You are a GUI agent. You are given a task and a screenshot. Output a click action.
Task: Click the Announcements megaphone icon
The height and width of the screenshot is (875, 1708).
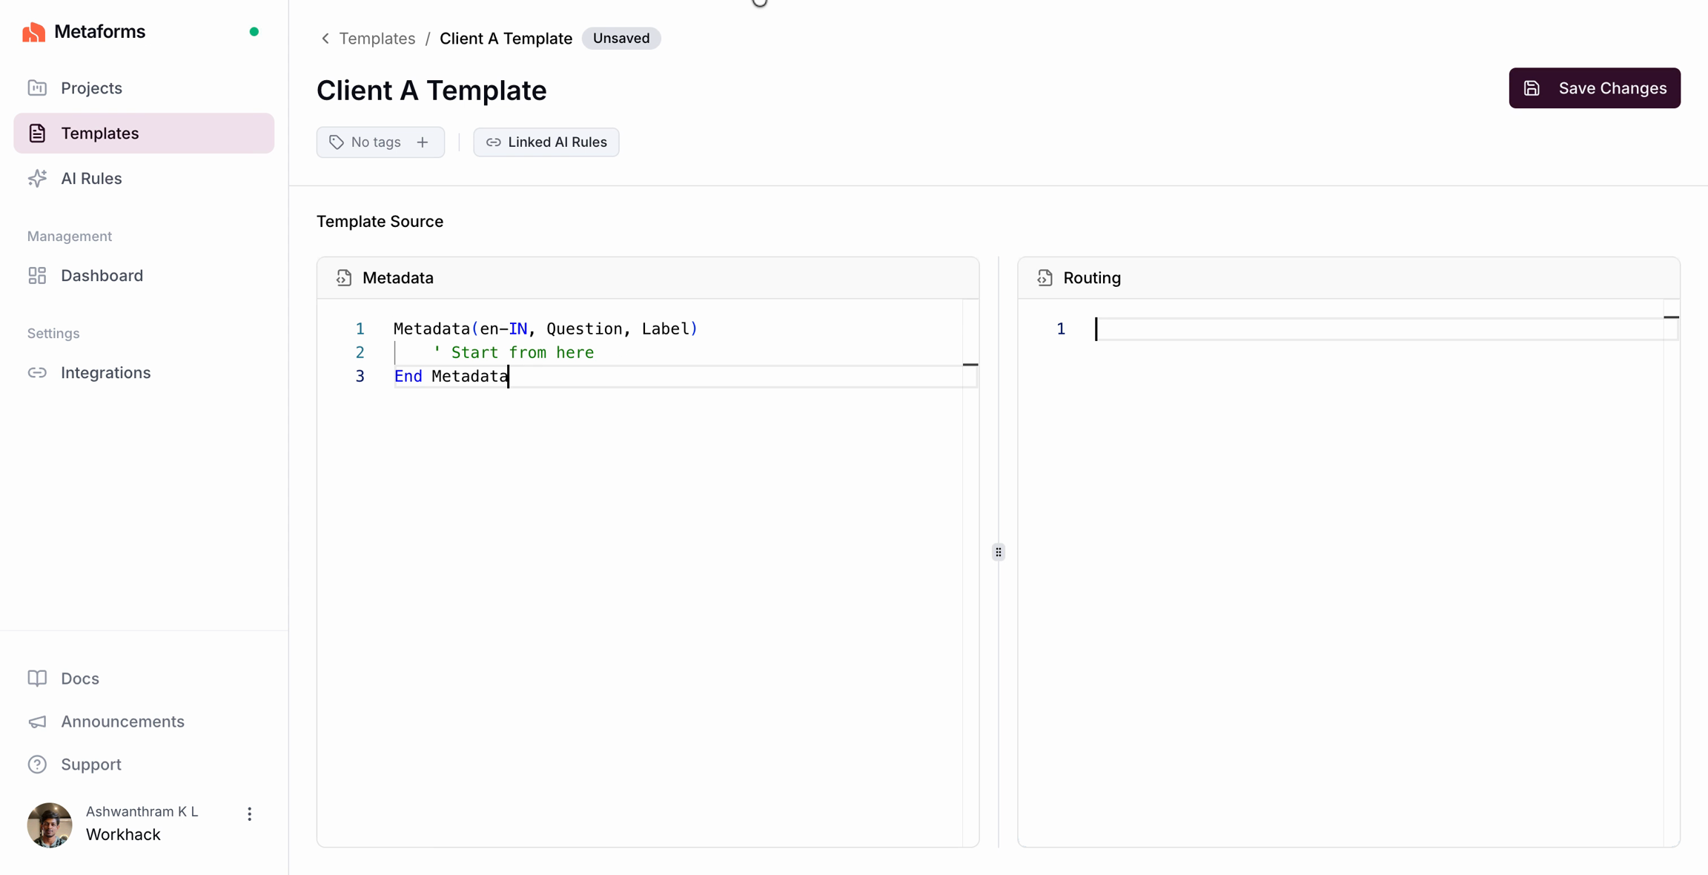[37, 722]
